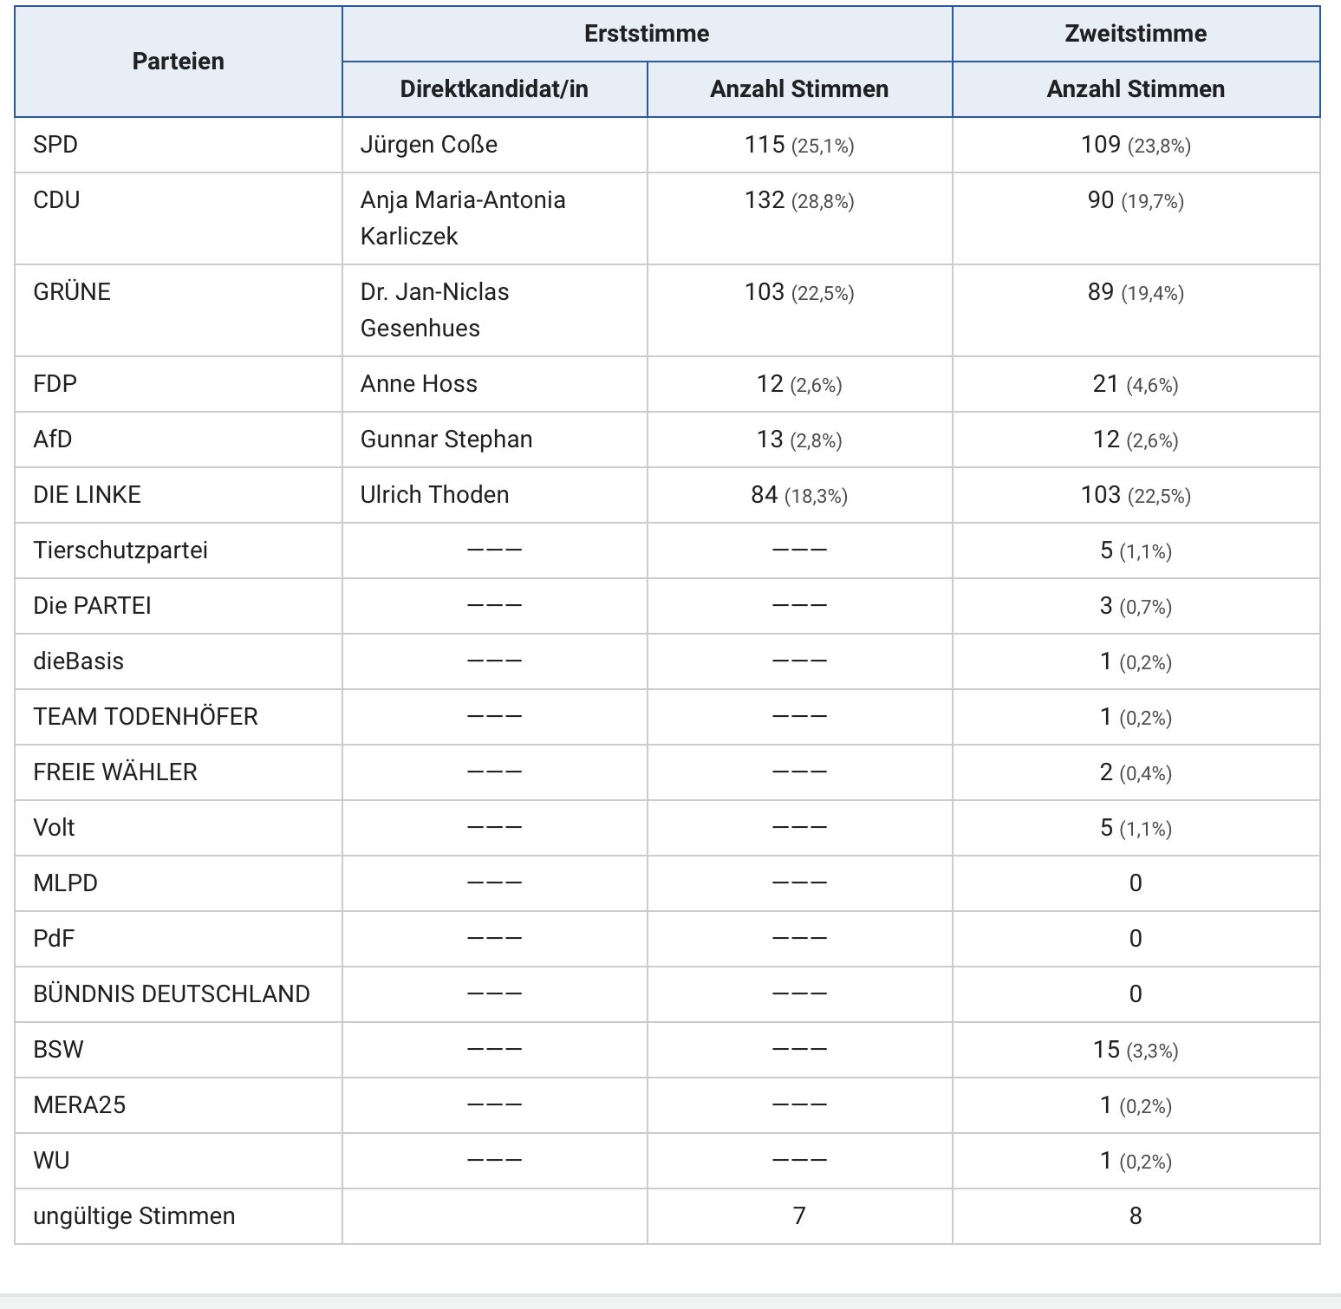Viewport: 1341px width, 1309px height.
Task: Click the Zweitstimme header cell
Action: (x=1136, y=34)
